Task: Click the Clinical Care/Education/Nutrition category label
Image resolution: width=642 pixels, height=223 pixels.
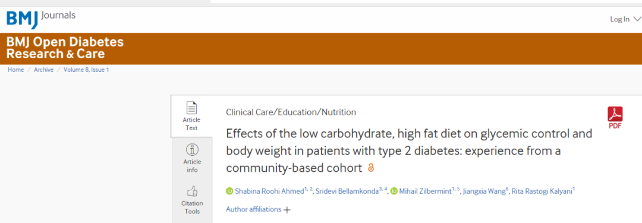Action: (291, 112)
